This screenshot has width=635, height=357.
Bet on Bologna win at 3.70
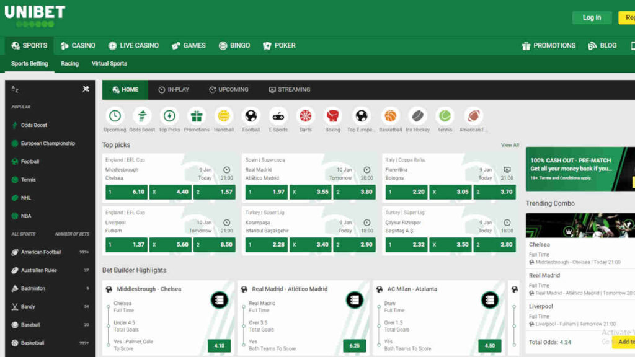(494, 192)
